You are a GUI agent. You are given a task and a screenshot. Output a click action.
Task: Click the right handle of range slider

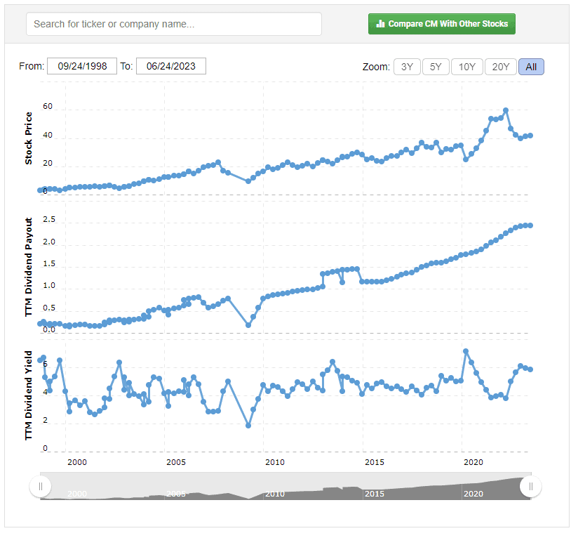(531, 486)
